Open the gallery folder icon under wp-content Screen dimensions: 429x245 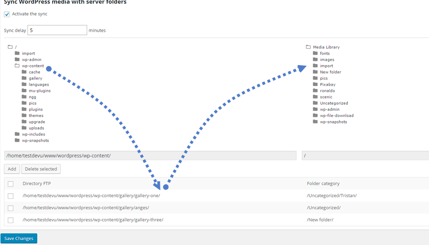pyautogui.click(x=24, y=78)
